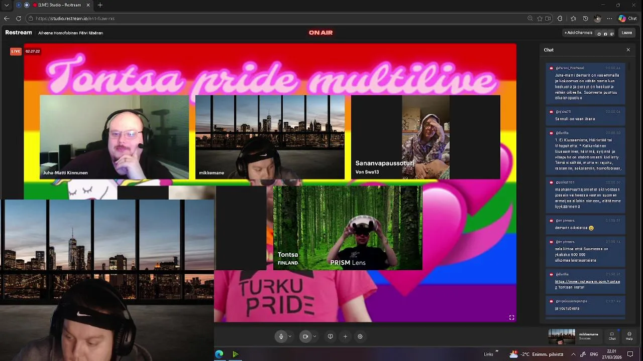The height and width of the screenshot is (361, 643).
Task: Mute the microphone in Restream toolbar
Action: coord(281,336)
